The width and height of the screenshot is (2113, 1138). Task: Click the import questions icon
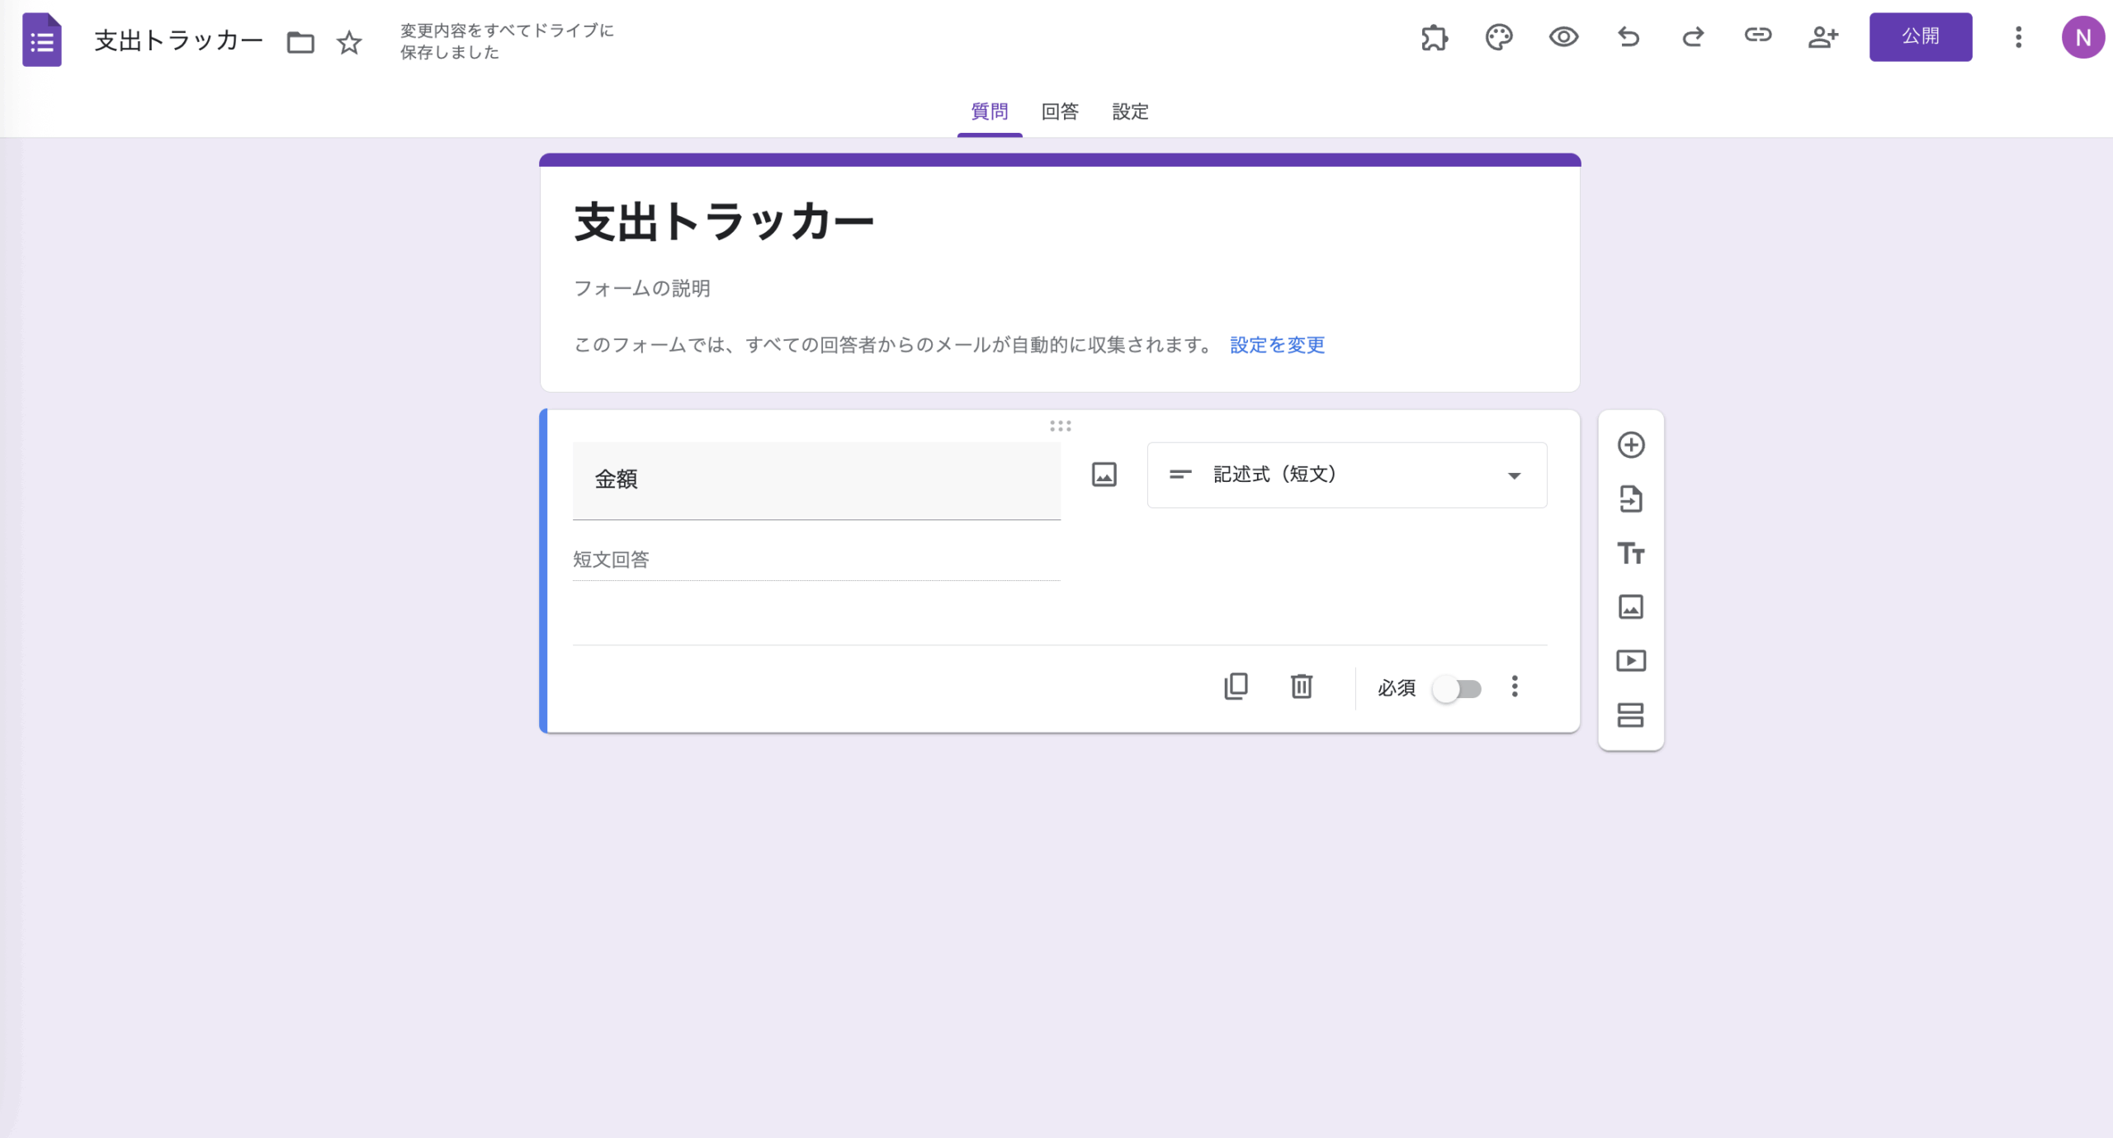pyautogui.click(x=1630, y=499)
